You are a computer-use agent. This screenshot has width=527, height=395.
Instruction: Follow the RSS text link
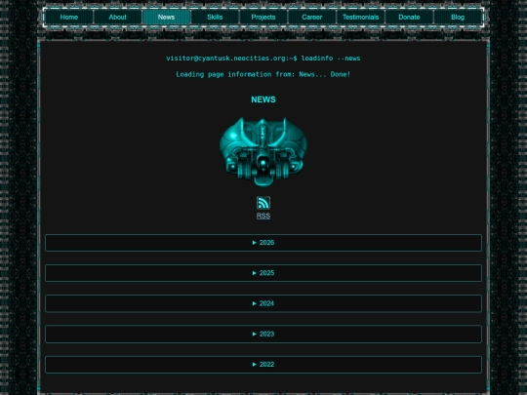point(263,216)
